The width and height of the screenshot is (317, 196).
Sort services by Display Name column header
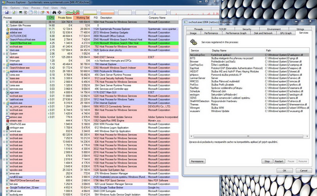[x=237, y=51]
